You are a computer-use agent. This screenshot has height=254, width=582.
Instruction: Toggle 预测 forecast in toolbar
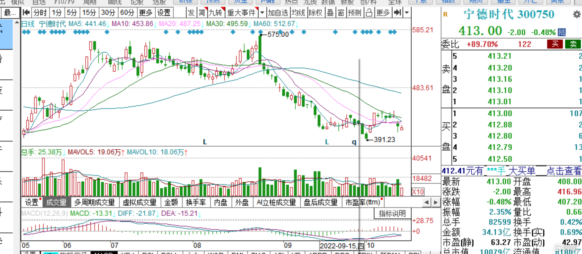click(354, 13)
